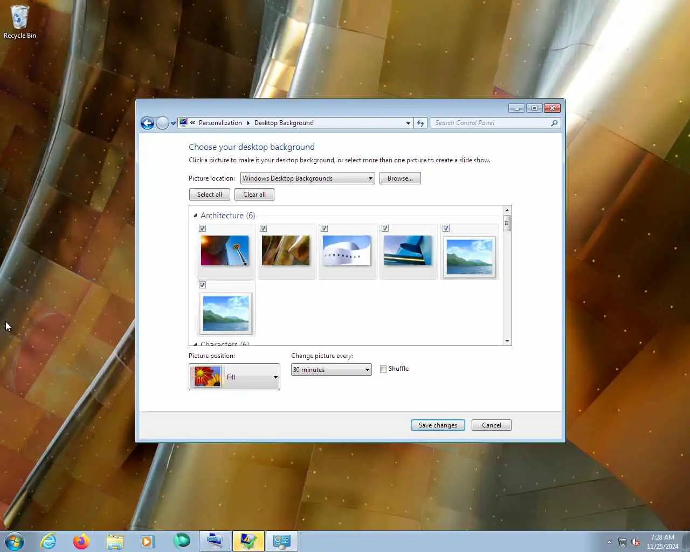Click the picture list scroll down arrow
The height and width of the screenshot is (552, 690).
[x=507, y=341]
